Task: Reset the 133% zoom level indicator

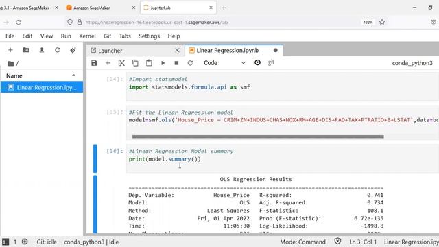Action: click(368, 22)
